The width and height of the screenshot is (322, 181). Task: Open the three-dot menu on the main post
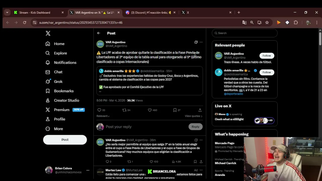(x=201, y=42)
